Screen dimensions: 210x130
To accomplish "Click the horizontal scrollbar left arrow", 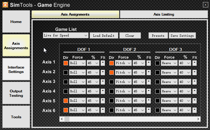I will pos(62,119).
